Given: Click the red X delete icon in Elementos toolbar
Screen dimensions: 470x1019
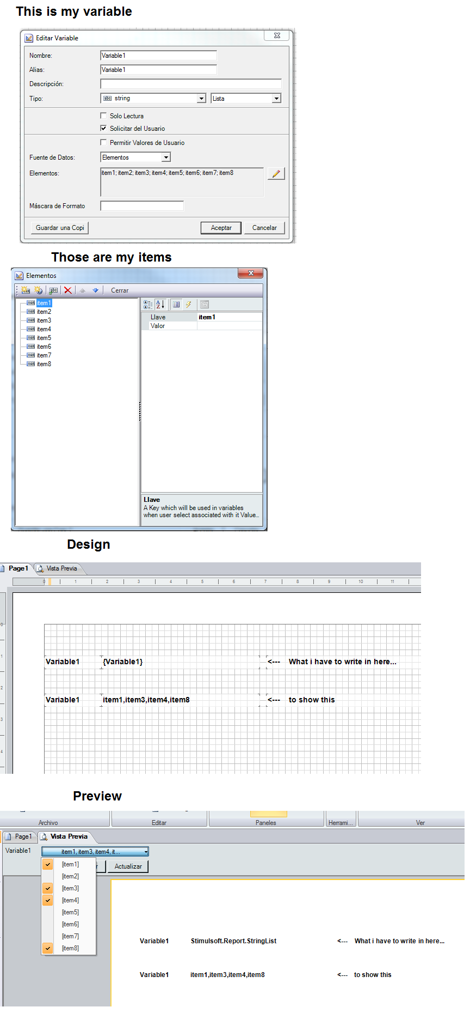Looking at the screenshot, I should (67, 290).
